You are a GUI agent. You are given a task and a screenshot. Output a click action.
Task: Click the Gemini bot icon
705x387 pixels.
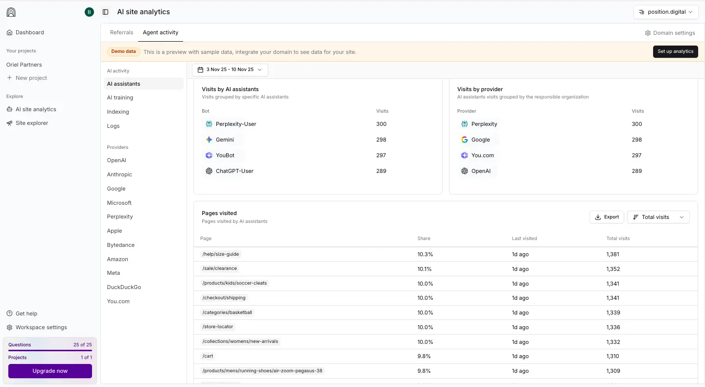[x=209, y=140]
